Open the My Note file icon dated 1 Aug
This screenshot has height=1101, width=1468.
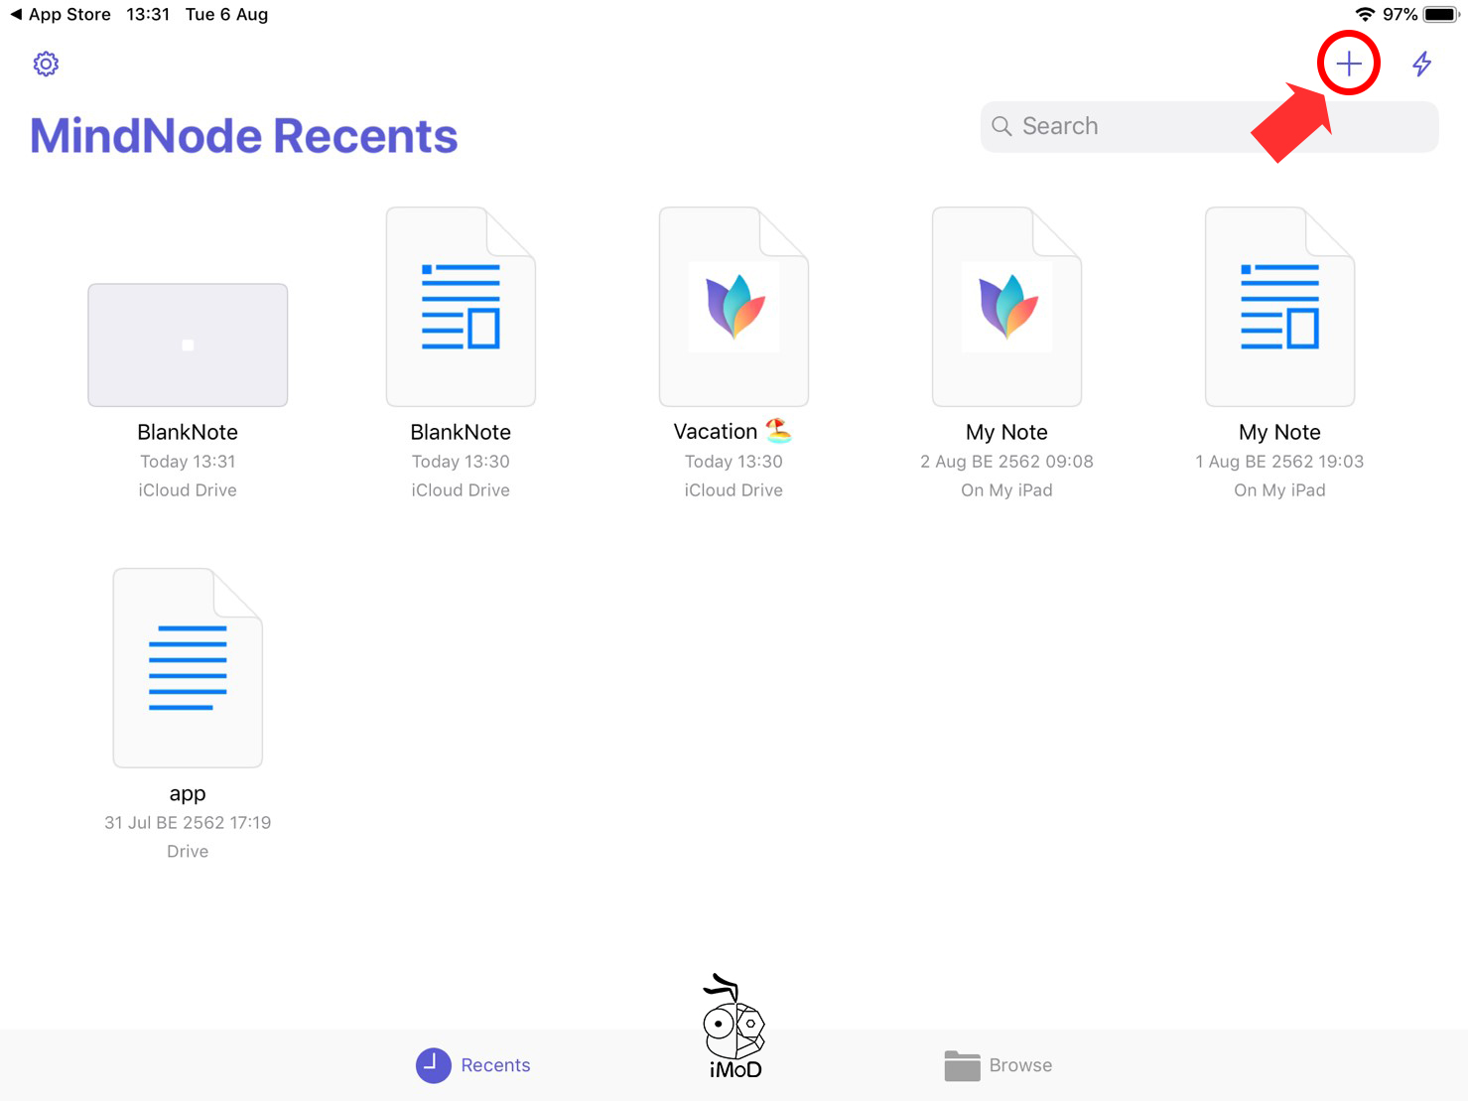1279,307
